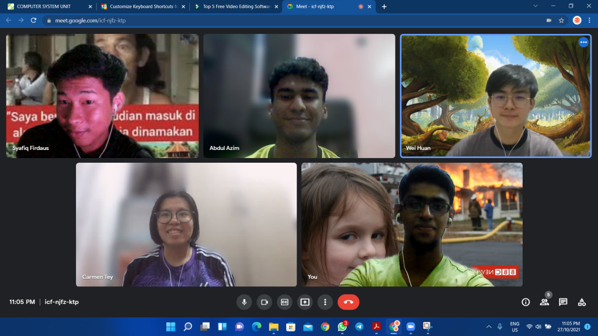Bookmark this page with the star icon
598x336 pixels.
click(x=561, y=20)
